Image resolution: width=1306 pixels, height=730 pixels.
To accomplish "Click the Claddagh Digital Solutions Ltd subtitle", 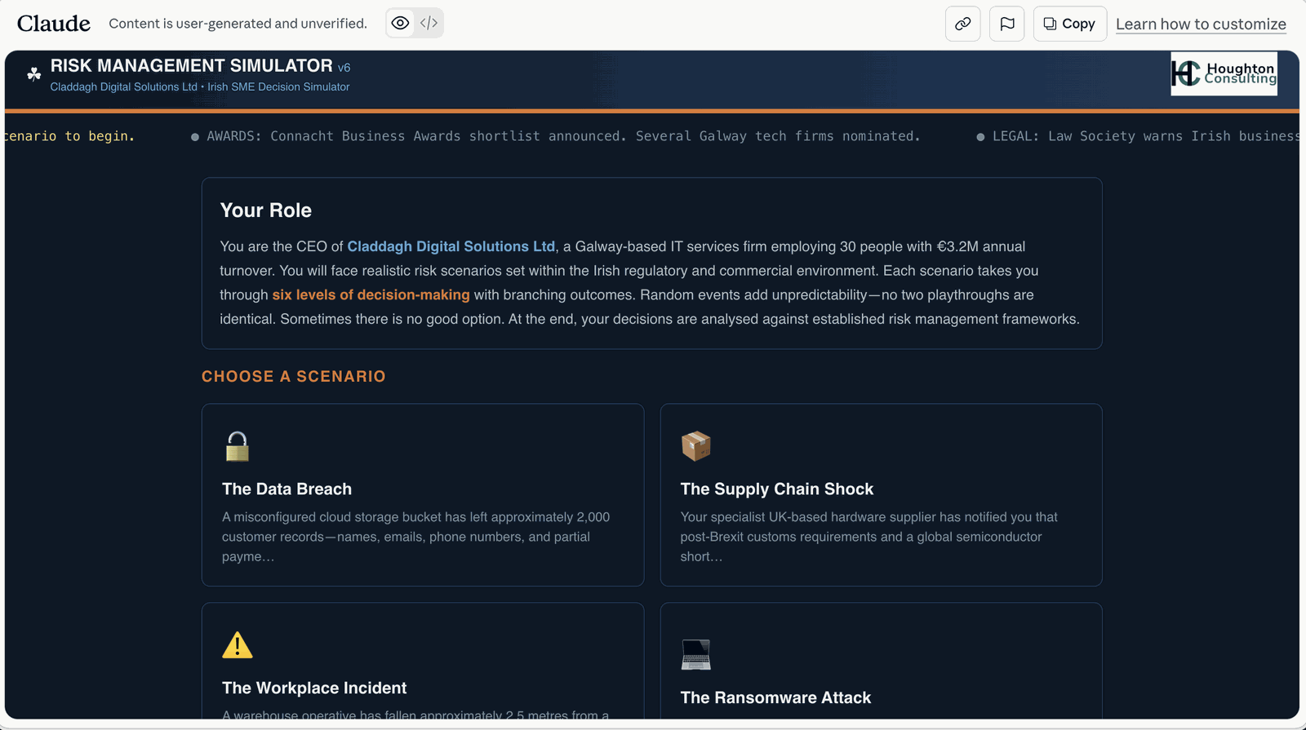I will coord(200,86).
